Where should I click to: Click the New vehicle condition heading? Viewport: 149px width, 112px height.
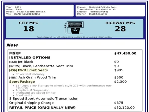[x=12, y=45]
